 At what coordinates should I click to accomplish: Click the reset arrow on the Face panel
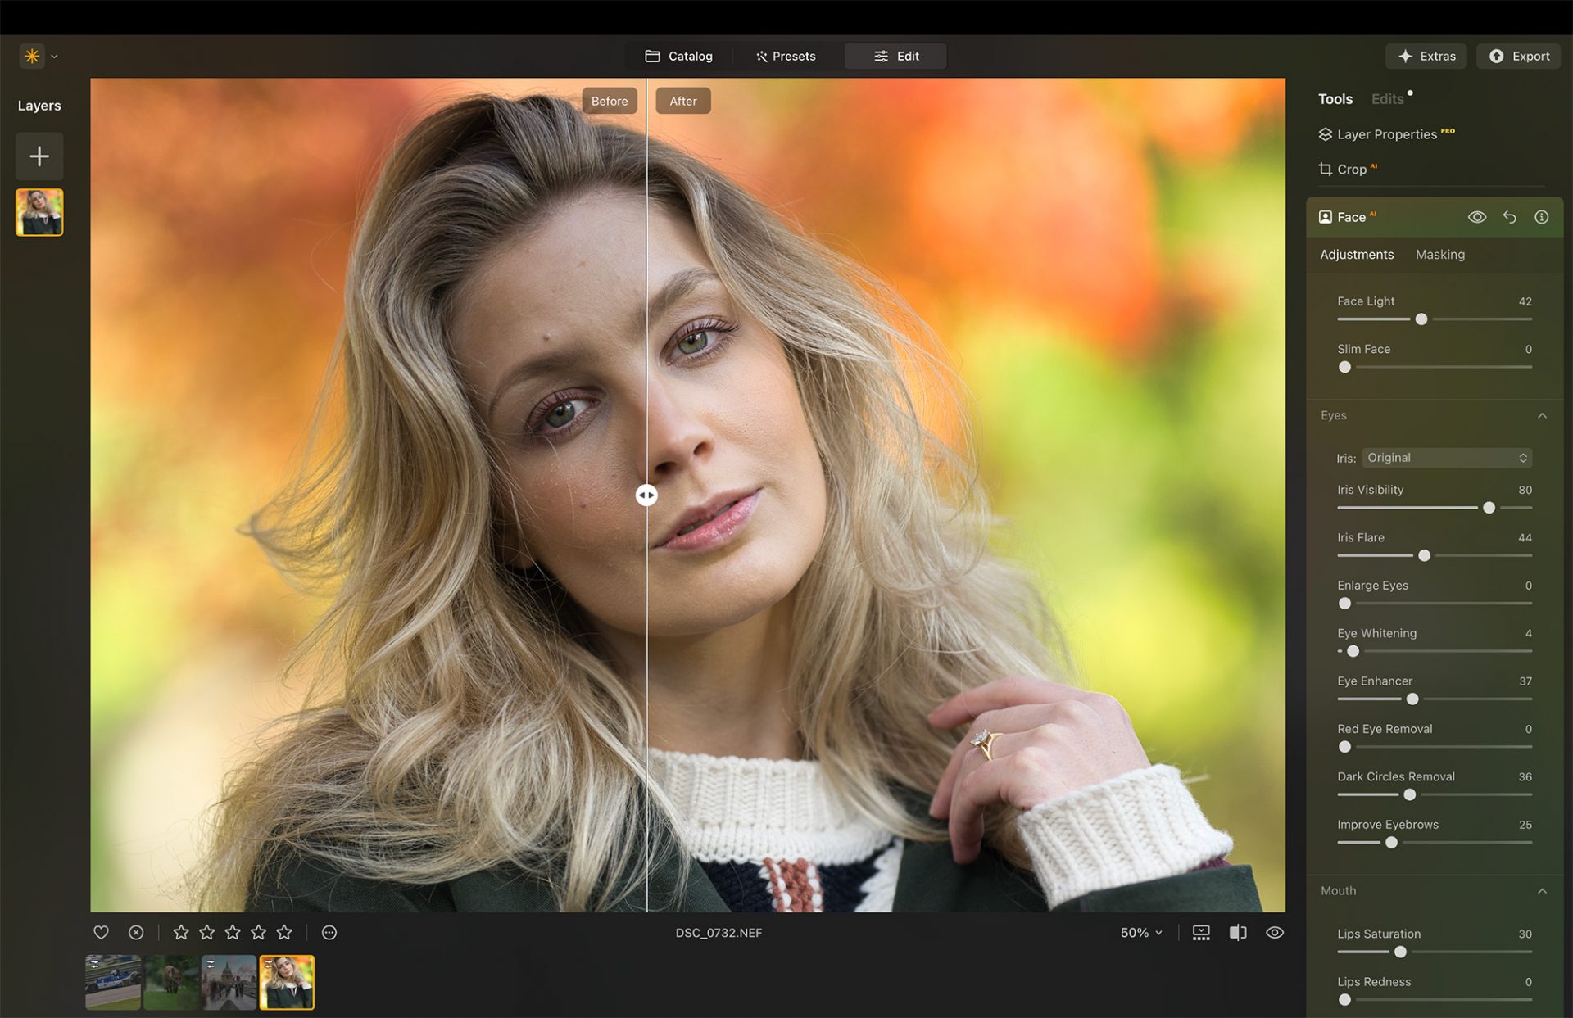[1510, 216]
